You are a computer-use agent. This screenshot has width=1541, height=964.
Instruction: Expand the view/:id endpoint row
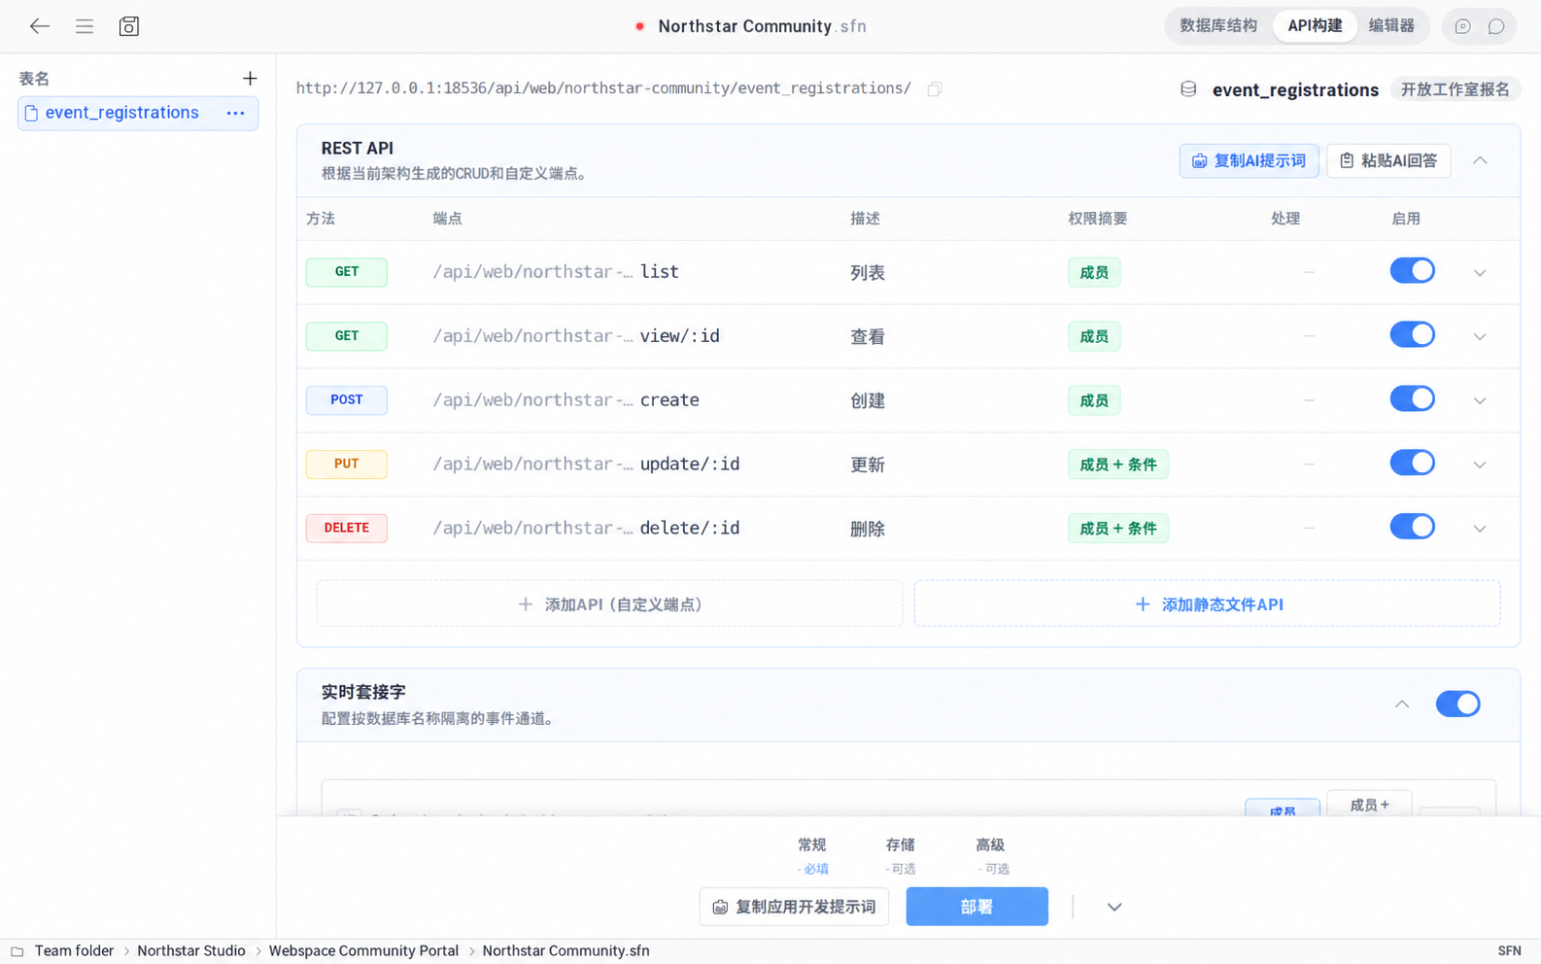click(1480, 337)
